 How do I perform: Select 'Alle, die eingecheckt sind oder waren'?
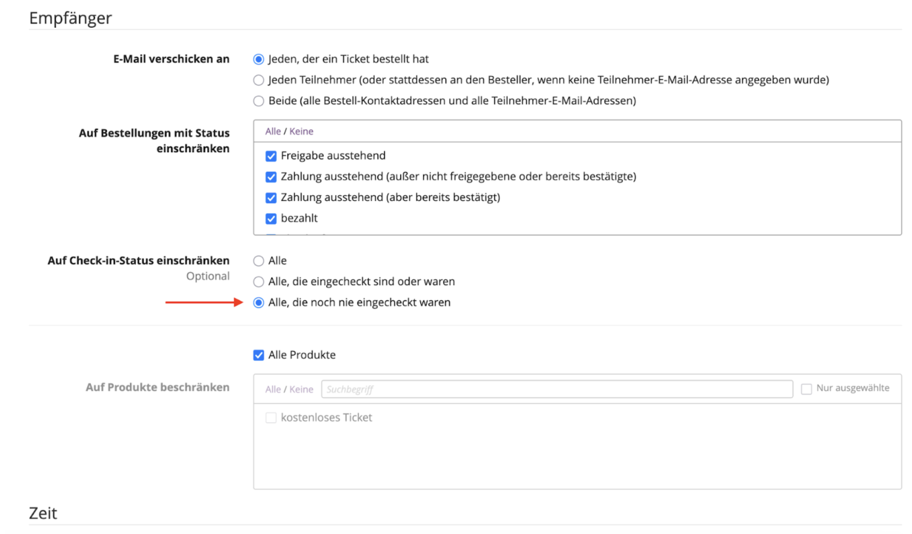pos(259,281)
